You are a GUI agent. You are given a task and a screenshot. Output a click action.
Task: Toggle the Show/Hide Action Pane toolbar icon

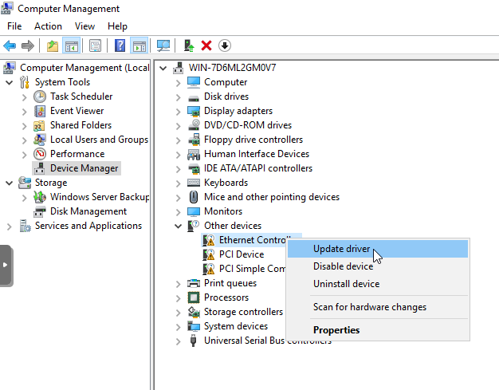point(139,45)
